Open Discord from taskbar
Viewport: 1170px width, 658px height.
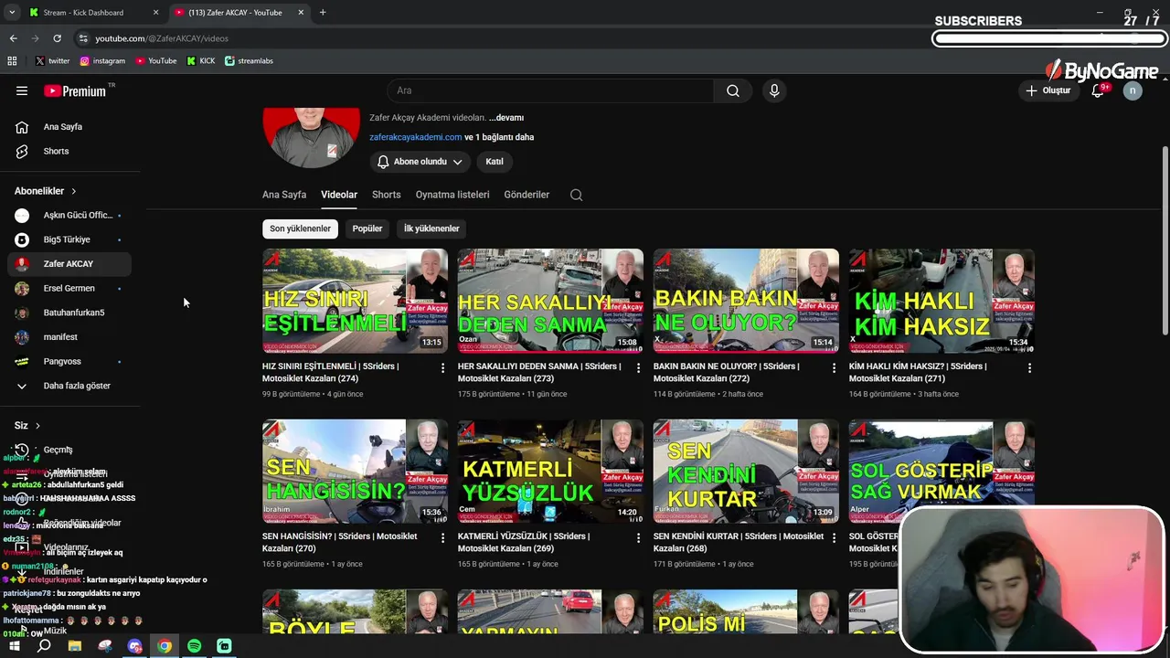coord(135,646)
